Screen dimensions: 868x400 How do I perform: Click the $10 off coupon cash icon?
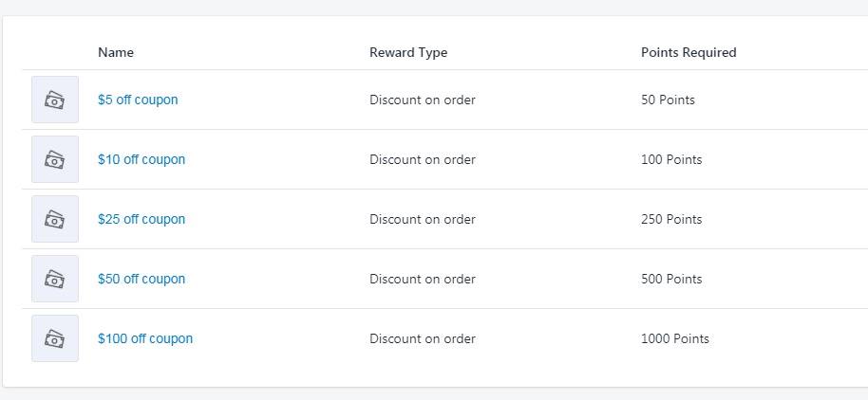point(55,159)
